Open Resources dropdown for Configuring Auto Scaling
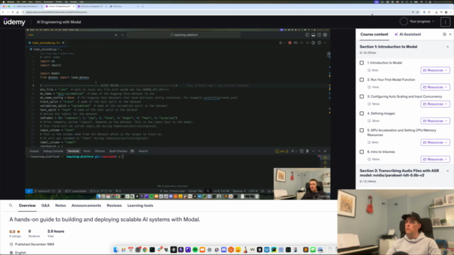 point(435,104)
